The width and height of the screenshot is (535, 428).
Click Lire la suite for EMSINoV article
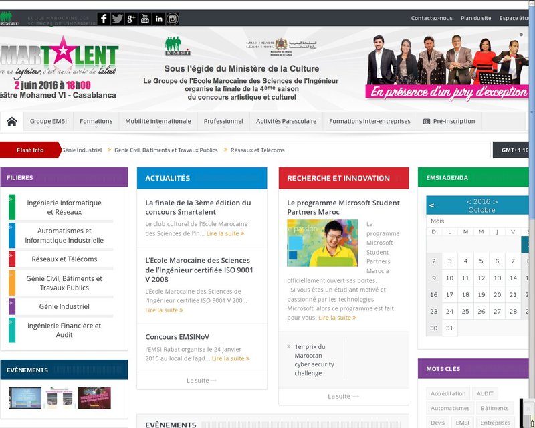click(231, 358)
